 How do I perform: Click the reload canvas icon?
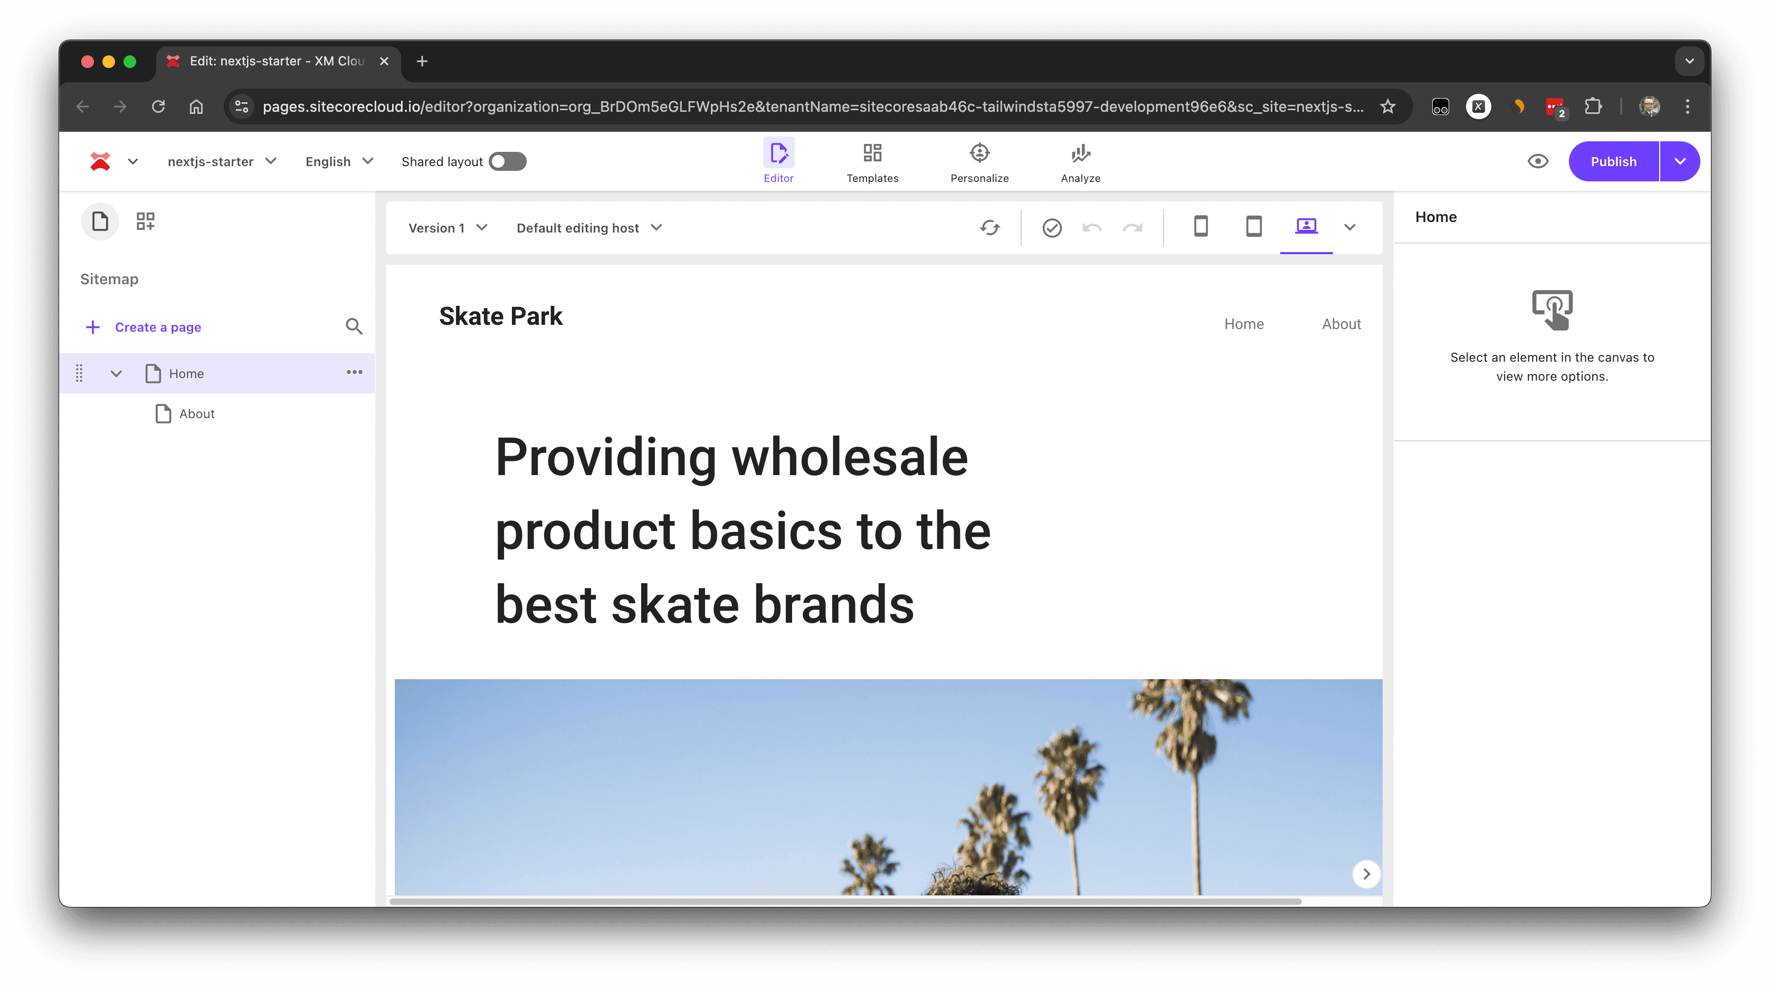tap(989, 227)
